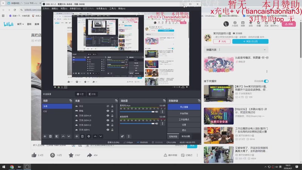Unlock the 文本 (GDI+) 4 source

(x=112, y=116)
